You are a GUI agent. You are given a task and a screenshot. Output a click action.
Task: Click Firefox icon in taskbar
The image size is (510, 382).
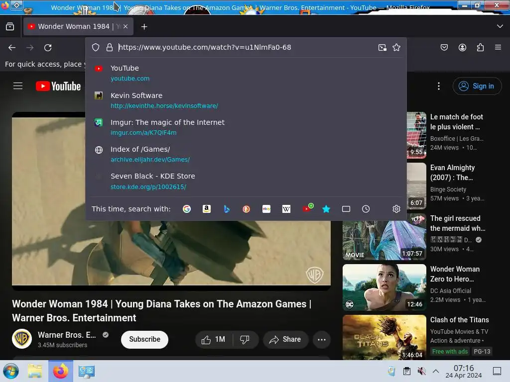pos(60,371)
